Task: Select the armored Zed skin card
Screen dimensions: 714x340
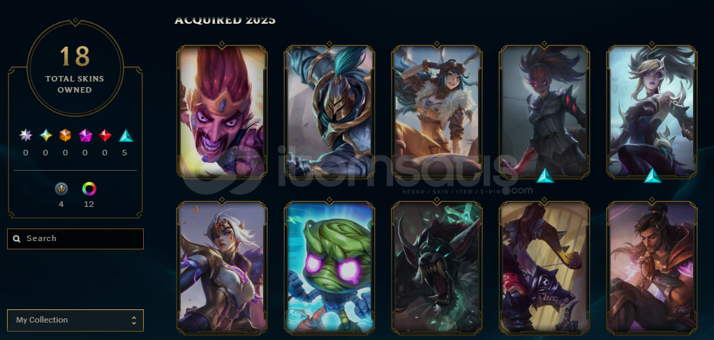Action: [x=329, y=111]
